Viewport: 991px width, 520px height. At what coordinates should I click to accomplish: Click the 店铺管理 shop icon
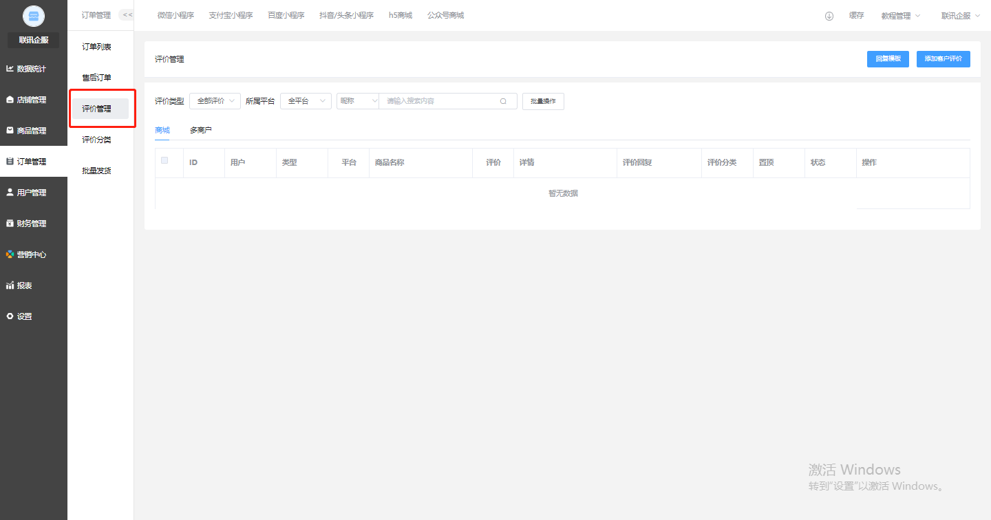tap(10, 100)
